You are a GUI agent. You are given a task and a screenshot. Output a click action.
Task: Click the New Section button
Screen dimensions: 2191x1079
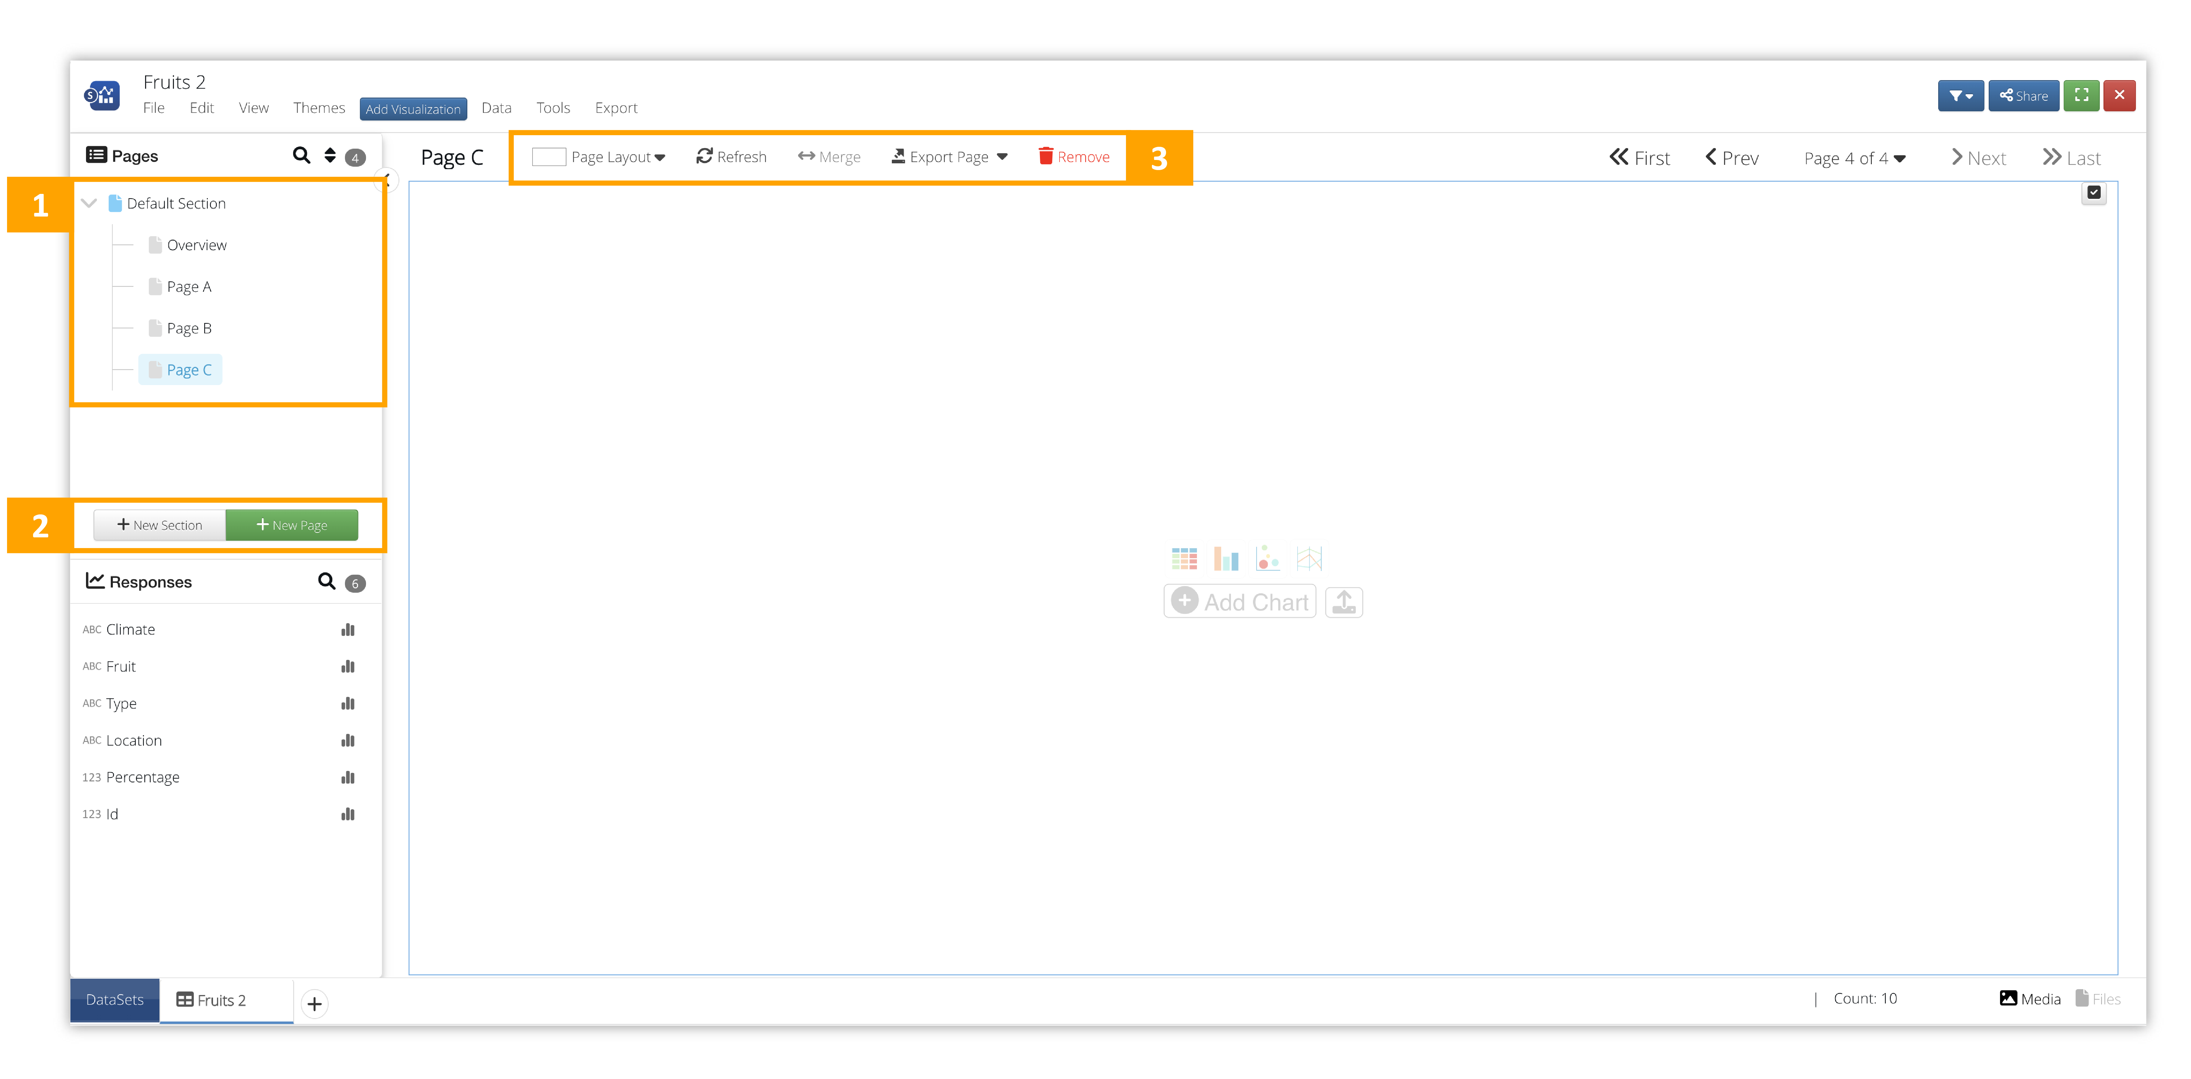click(x=160, y=525)
